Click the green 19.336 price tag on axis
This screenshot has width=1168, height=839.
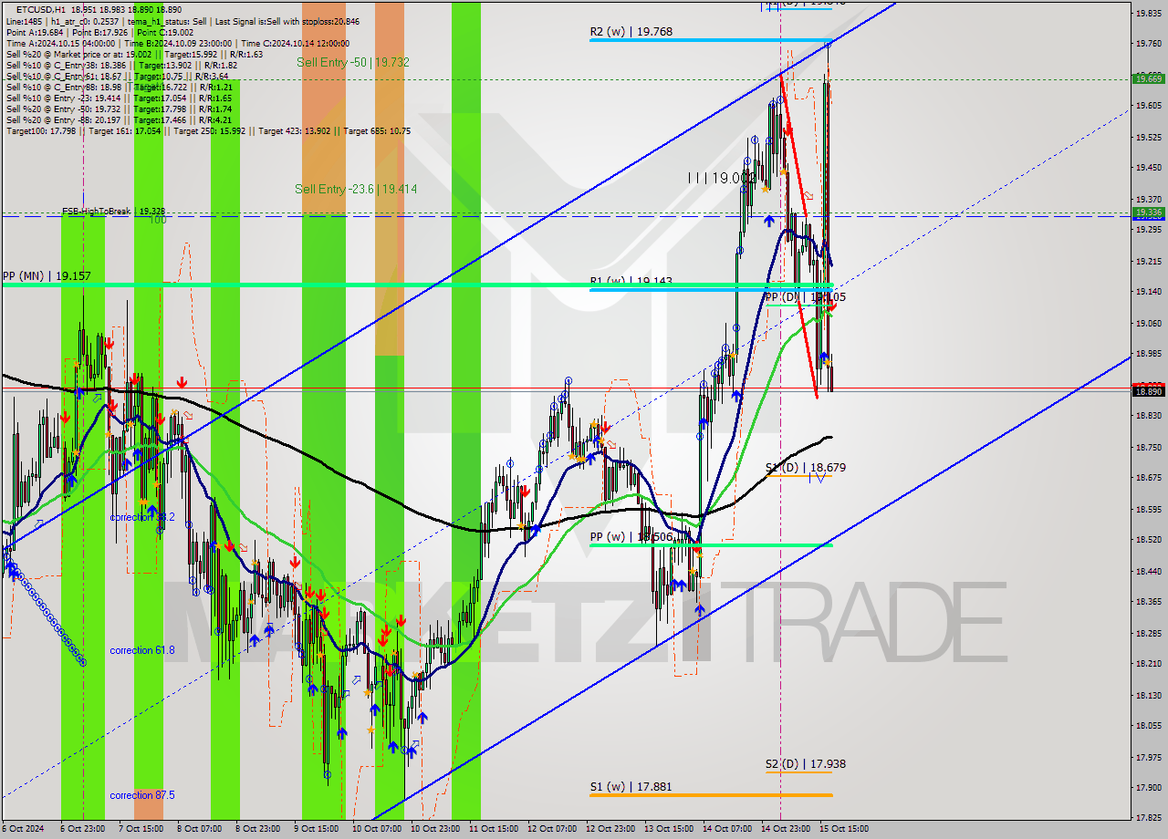(1148, 212)
